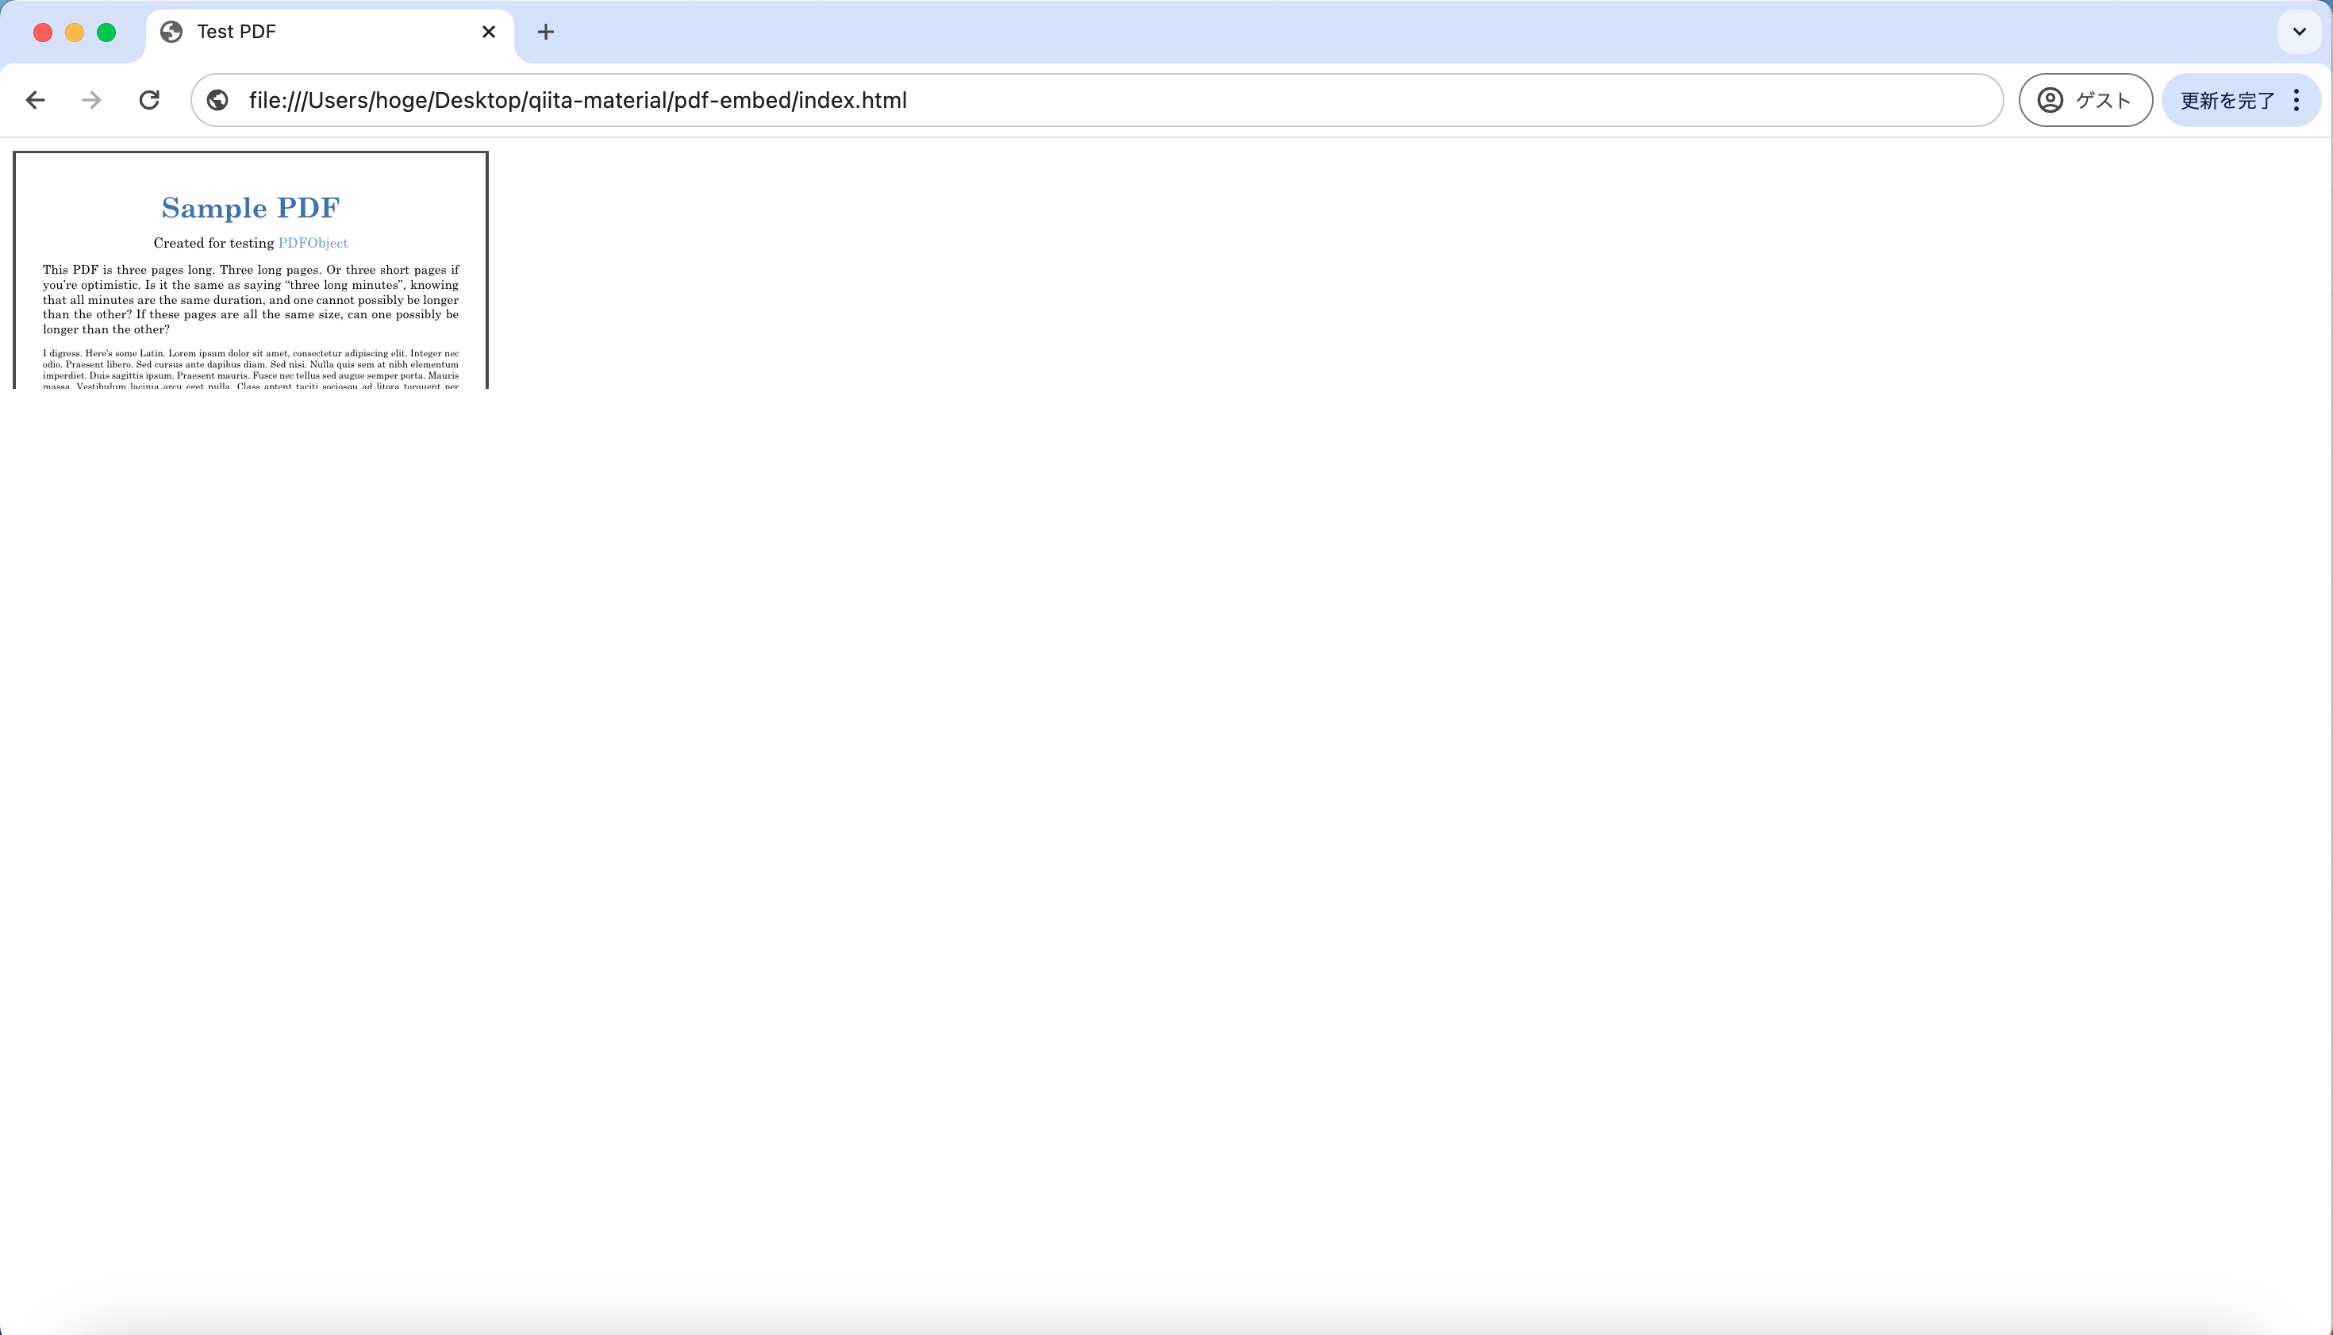Click the yellow minimize traffic light

[75, 32]
